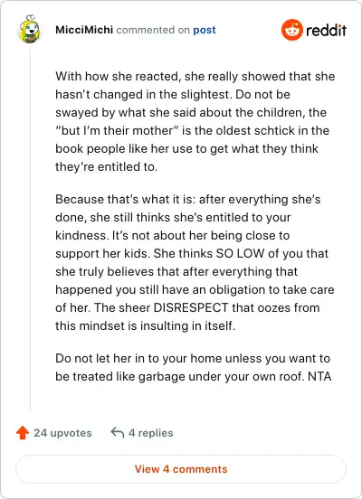Click the capitalized word "DISRESPECT"
Image resolution: width=362 pixels, height=499 pixels.
tap(191, 307)
